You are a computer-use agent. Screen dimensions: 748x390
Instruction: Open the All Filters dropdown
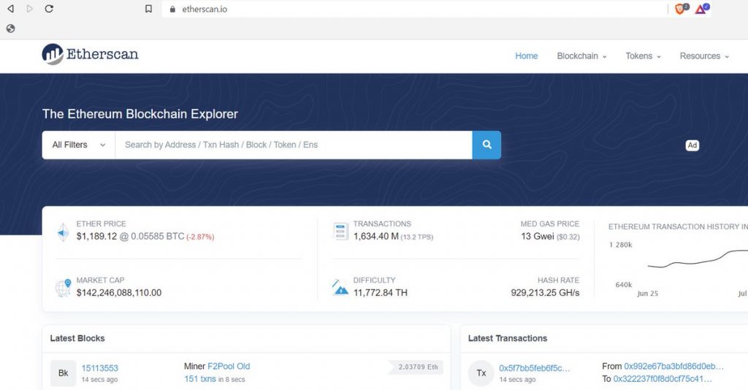click(79, 145)
